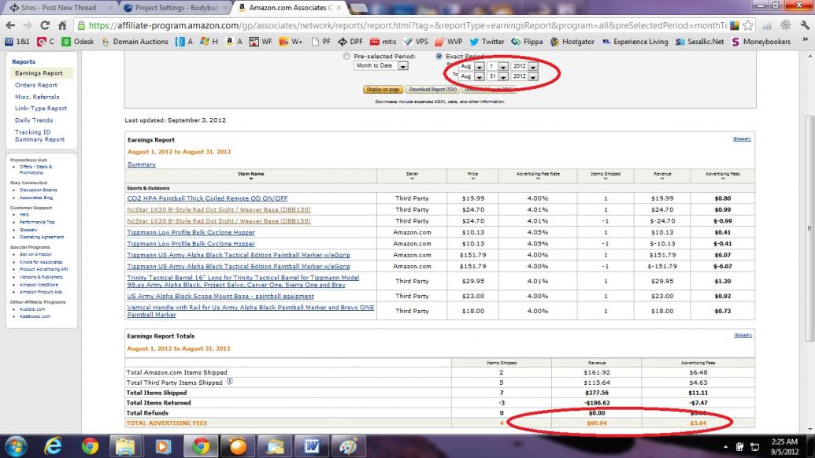Open Chrome's wrench menu
Viewport: 815px width, 458px height.
coord(805,25)
